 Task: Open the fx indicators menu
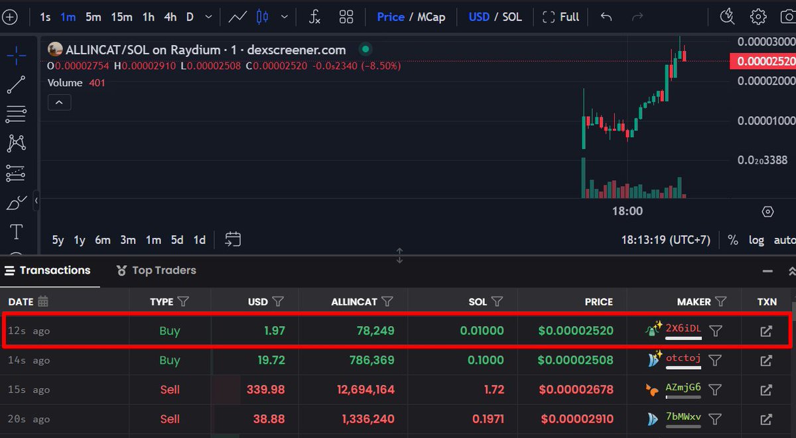[314, 17]
